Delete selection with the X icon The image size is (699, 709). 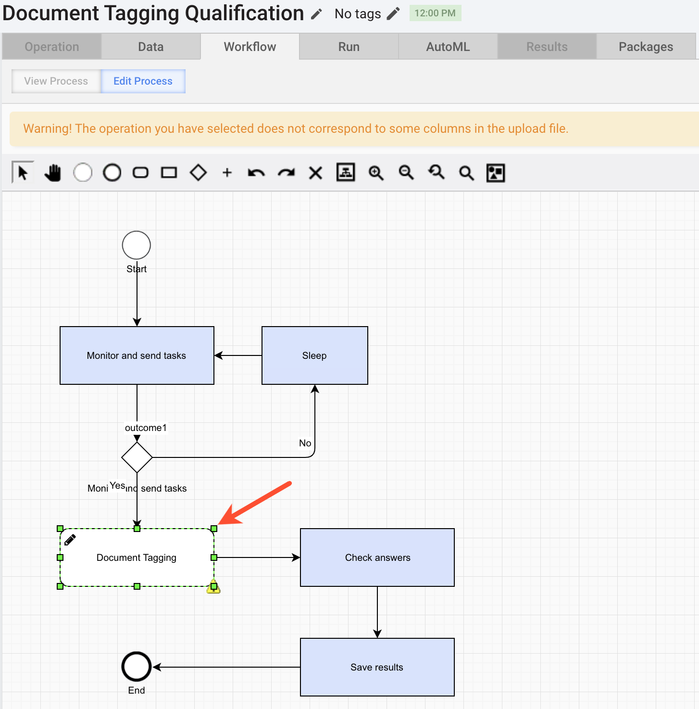point(315,173)
